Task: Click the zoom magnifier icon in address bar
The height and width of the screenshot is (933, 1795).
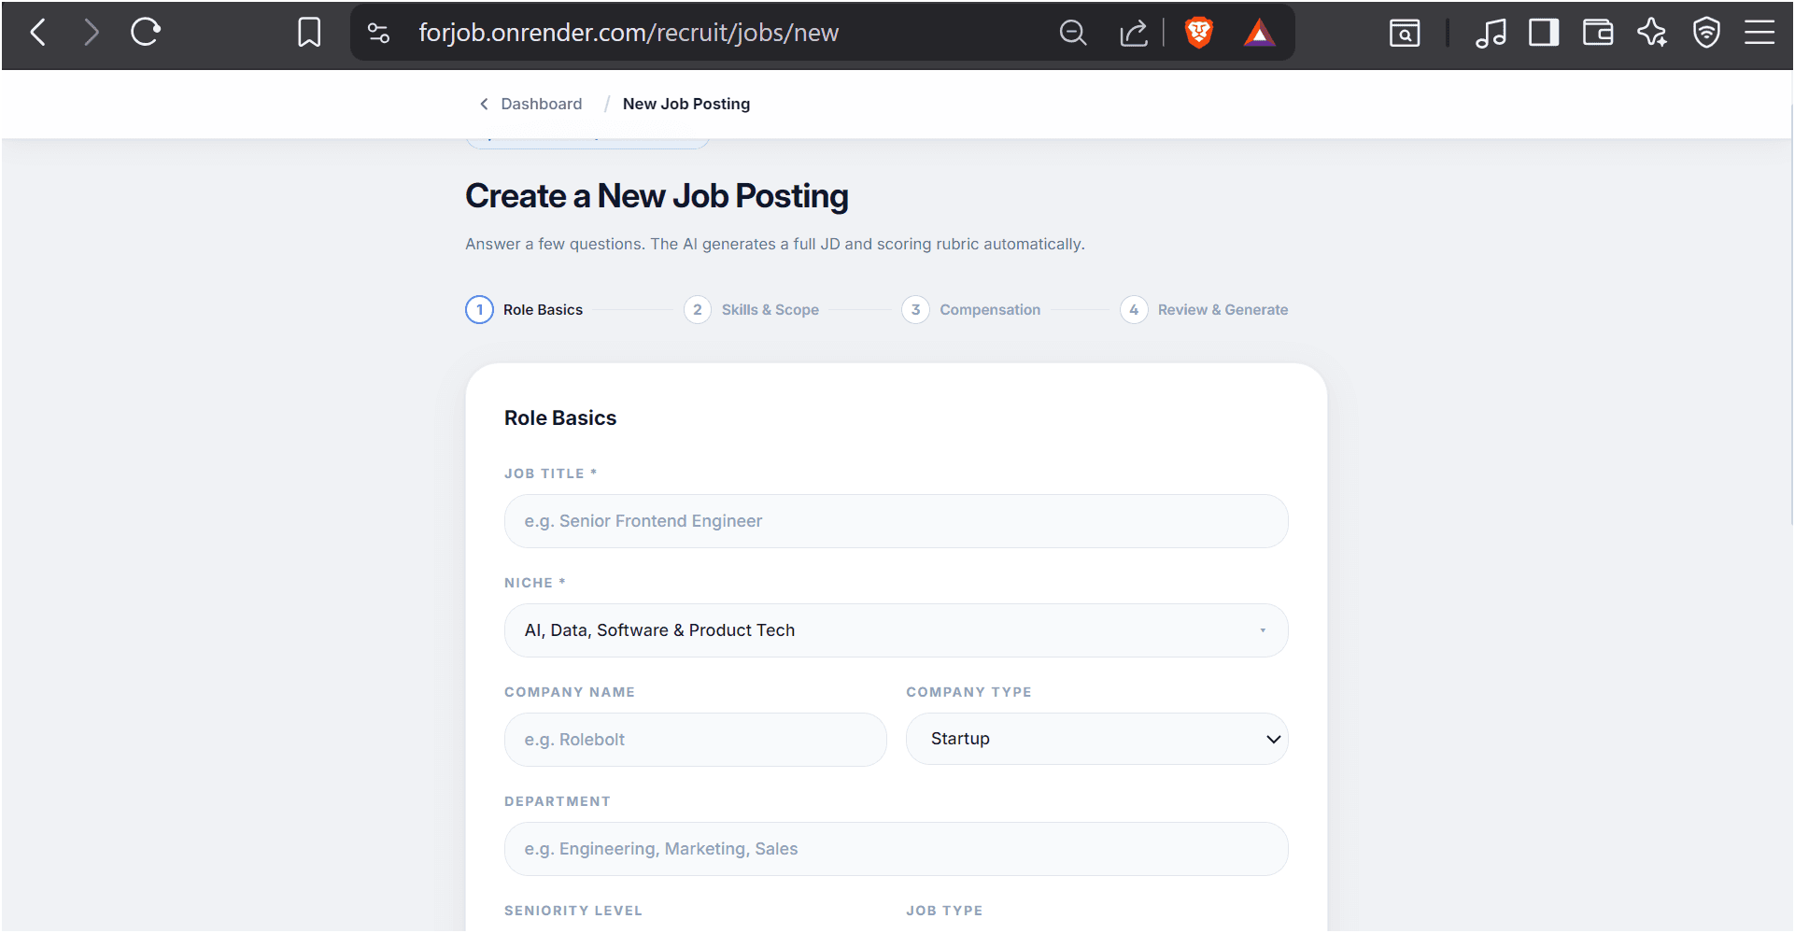Action: [x=1073, y=33]
